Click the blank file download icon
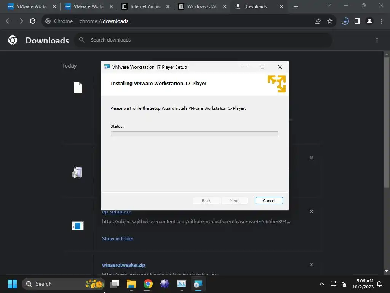390x293 pixels. (78, 88)
